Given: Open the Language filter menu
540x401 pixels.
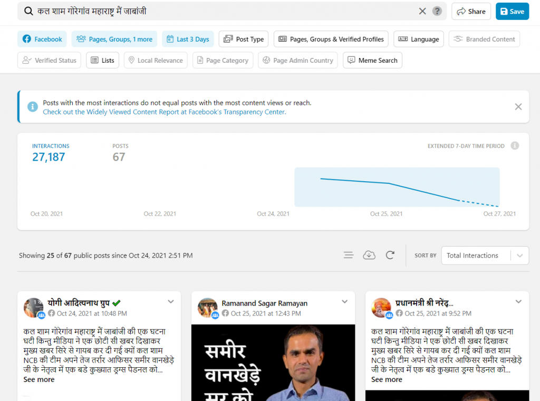Looking at the screenshot, I should pyautogui.click(x=419, y=39).
